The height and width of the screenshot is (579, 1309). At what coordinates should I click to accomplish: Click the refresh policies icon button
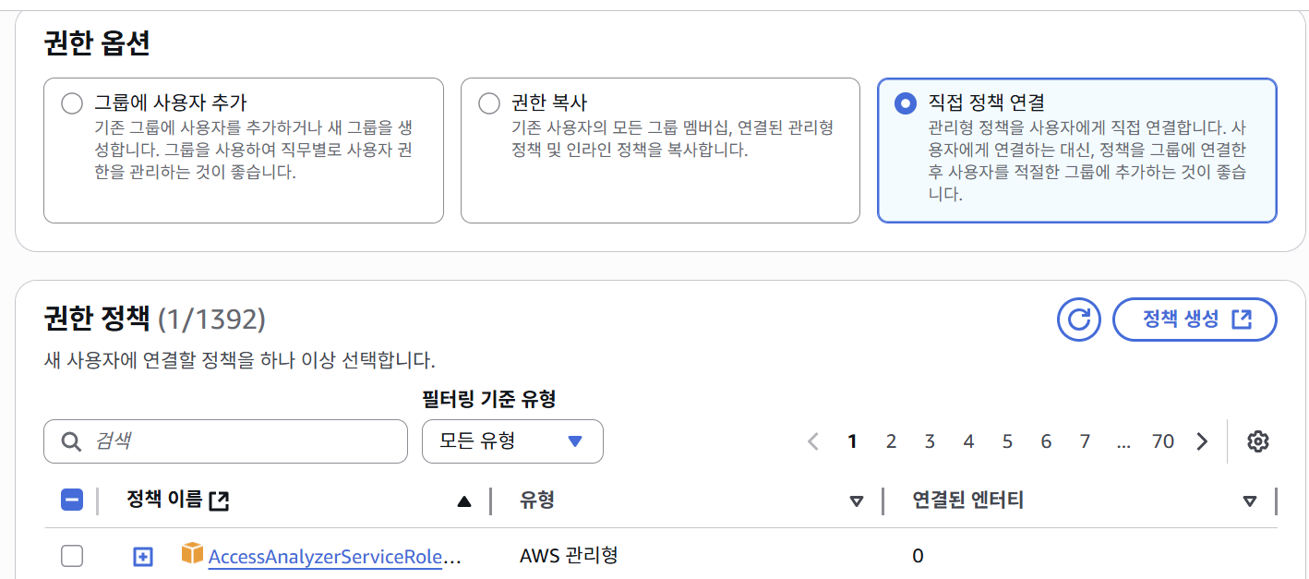tap(1079, 320)
